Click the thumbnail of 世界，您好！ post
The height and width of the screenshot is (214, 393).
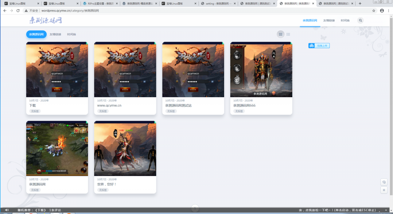[125, 148]
